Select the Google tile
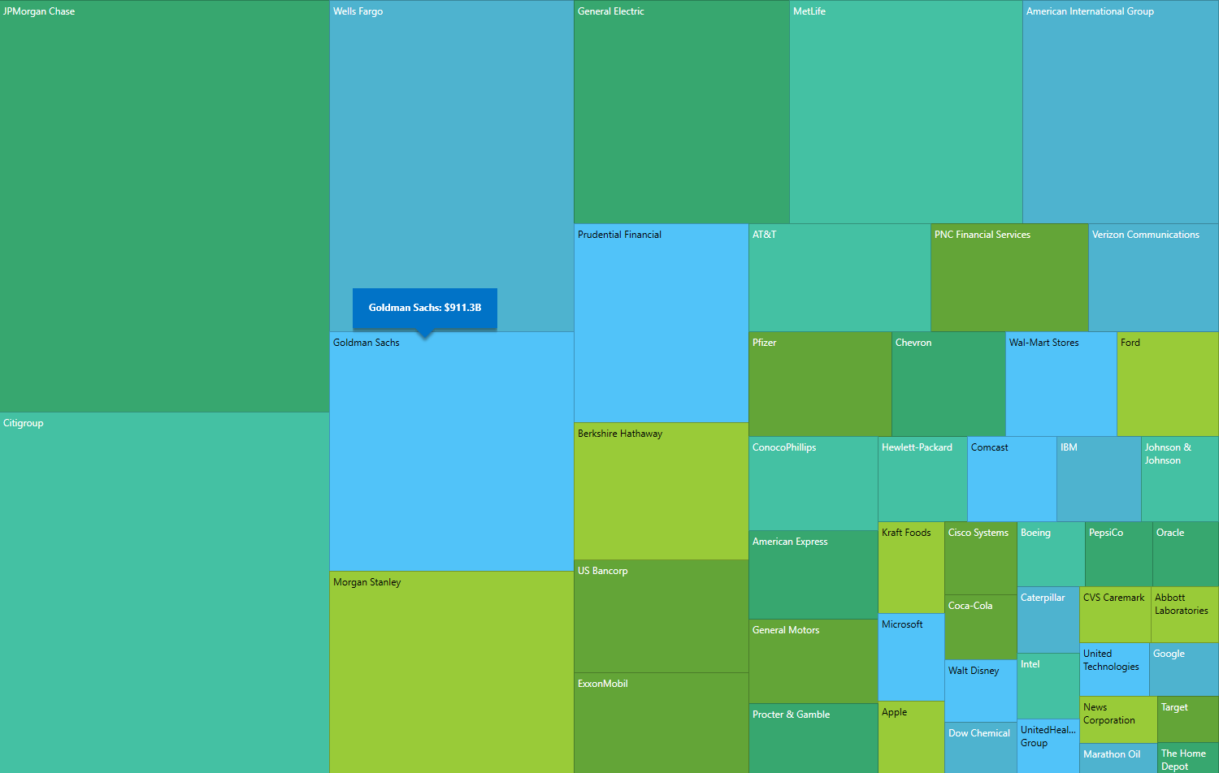 tap(1184, 670)
